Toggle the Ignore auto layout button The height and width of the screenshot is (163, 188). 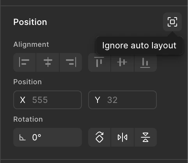pyautogui.click(x=172, y=22)
